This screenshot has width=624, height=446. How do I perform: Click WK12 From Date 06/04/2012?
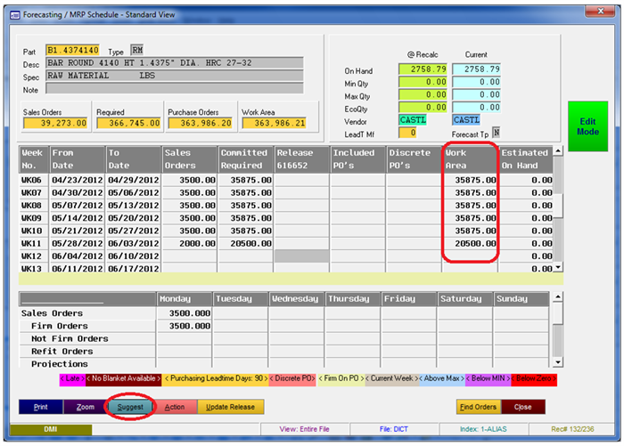pyautogui.click(x=78, y=256)
